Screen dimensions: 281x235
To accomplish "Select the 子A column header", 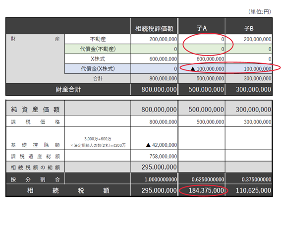I will (202, 28).
